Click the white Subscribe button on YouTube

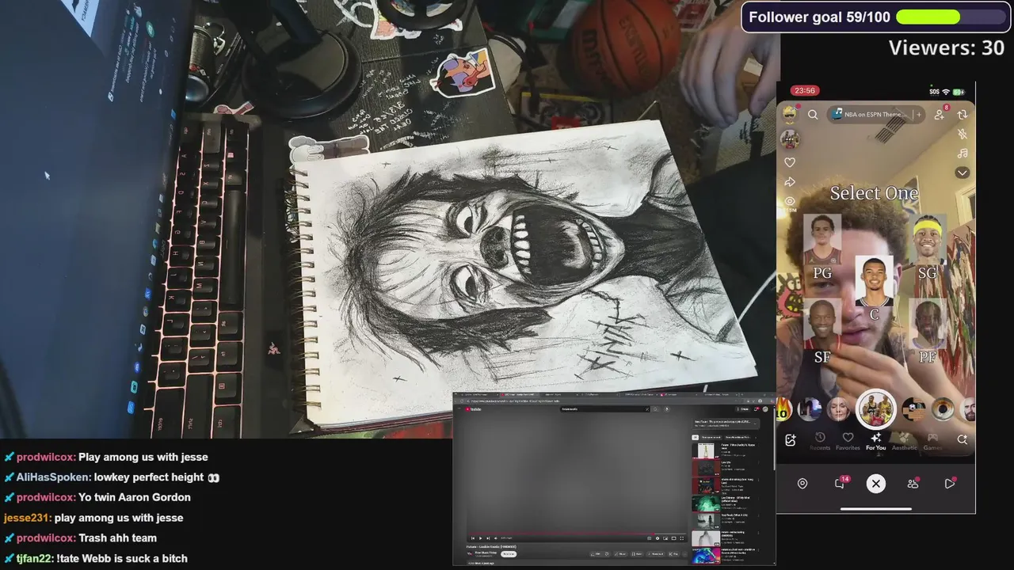(x=509, y=554)
